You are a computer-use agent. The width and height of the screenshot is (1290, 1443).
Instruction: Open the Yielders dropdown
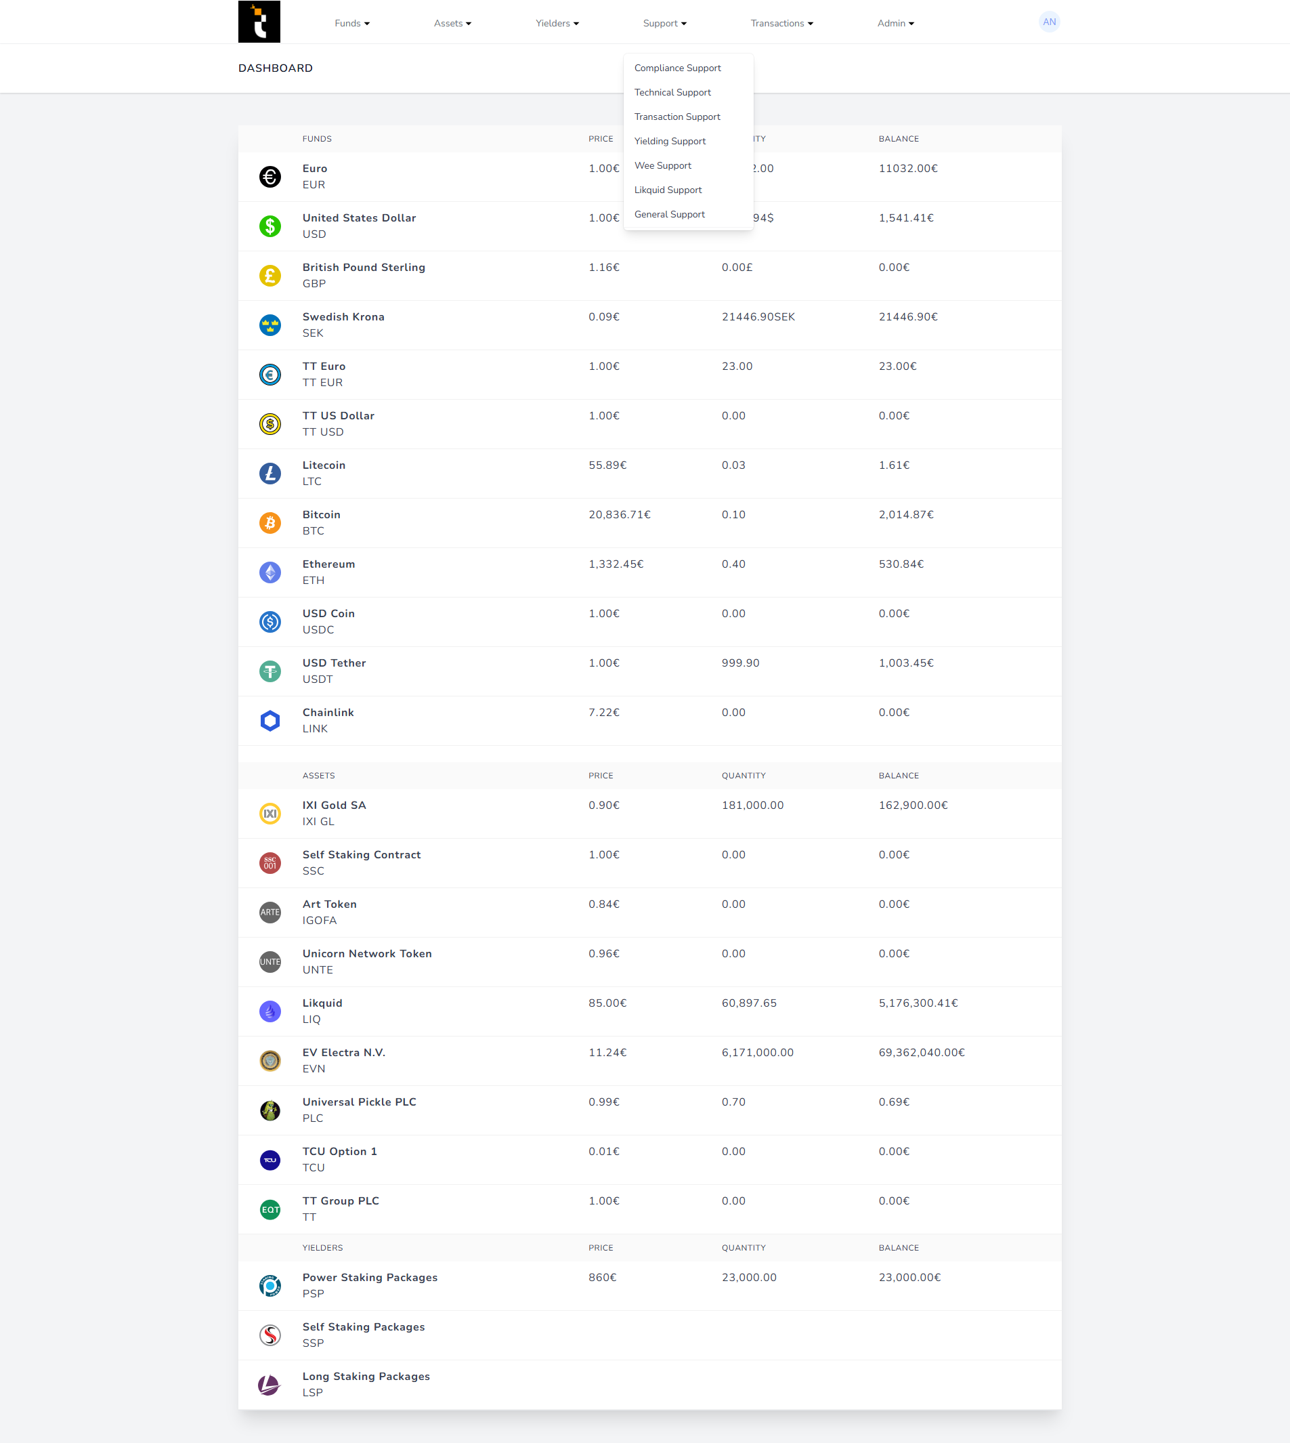point(557,24)
